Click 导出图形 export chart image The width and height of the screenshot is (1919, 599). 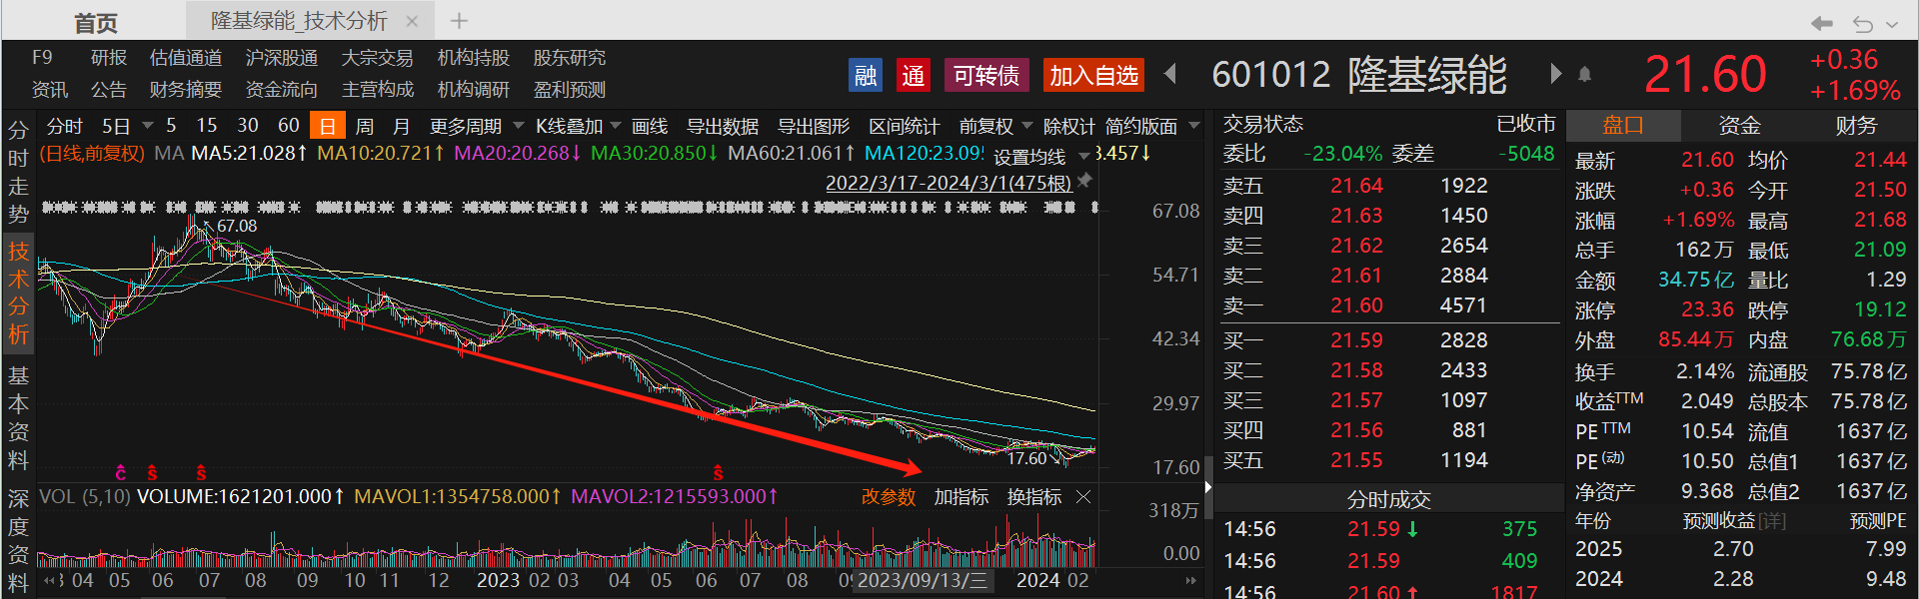coord(814,126)
